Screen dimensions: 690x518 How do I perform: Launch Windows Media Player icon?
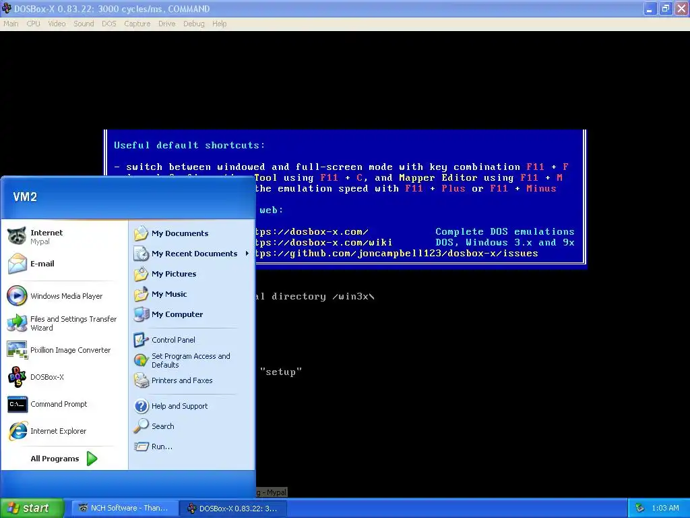[x=17, y=295]
